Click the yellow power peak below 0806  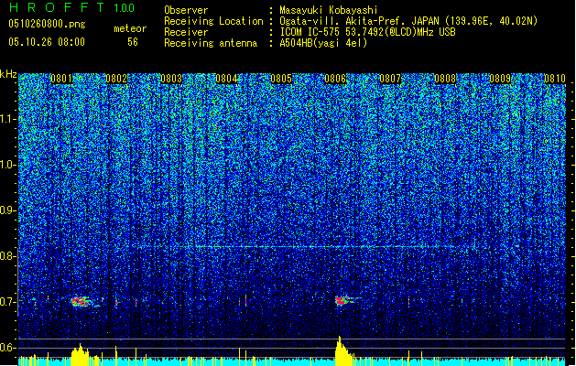pos(343,351)
